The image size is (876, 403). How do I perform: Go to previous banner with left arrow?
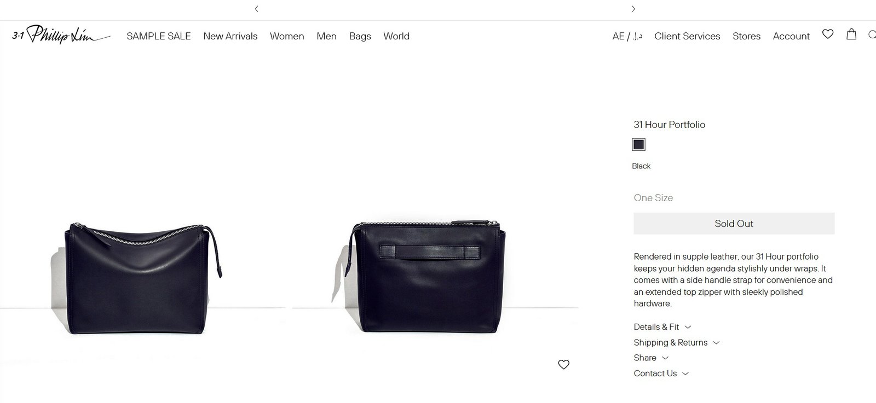click(x=257, y=9)
